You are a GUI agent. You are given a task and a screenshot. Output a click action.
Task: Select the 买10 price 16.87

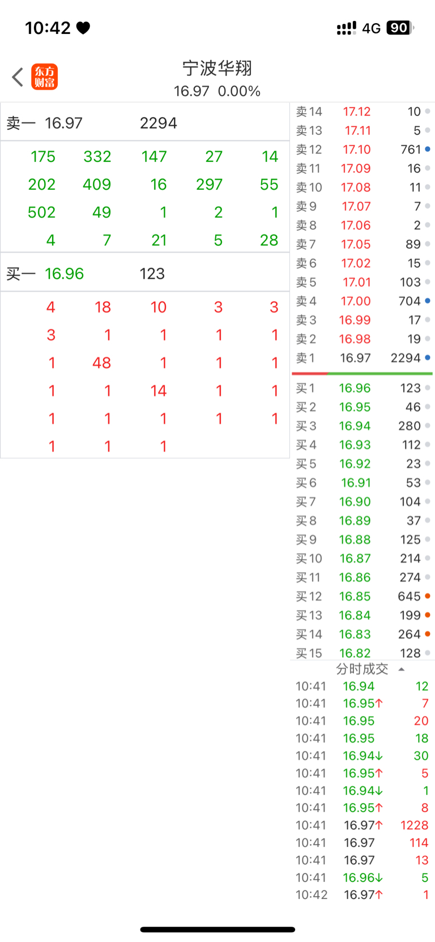click(x=355, y=559)
